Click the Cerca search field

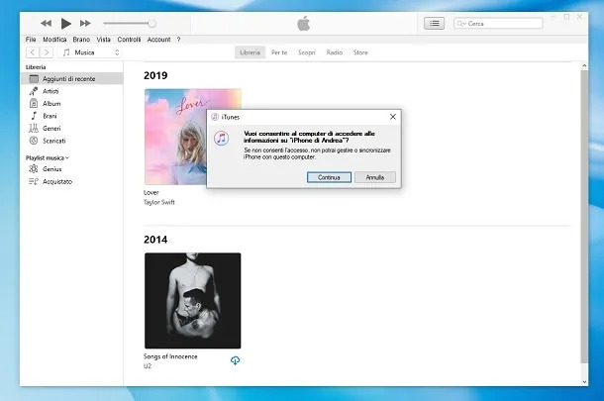tap(501, 23)
